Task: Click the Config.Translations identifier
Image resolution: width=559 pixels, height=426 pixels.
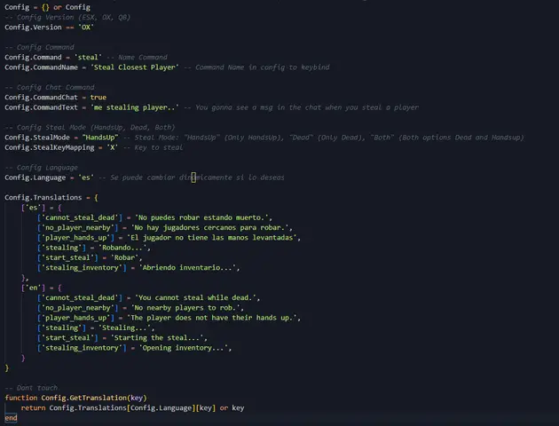Action: pyautogui.click(x=43, y=198)
